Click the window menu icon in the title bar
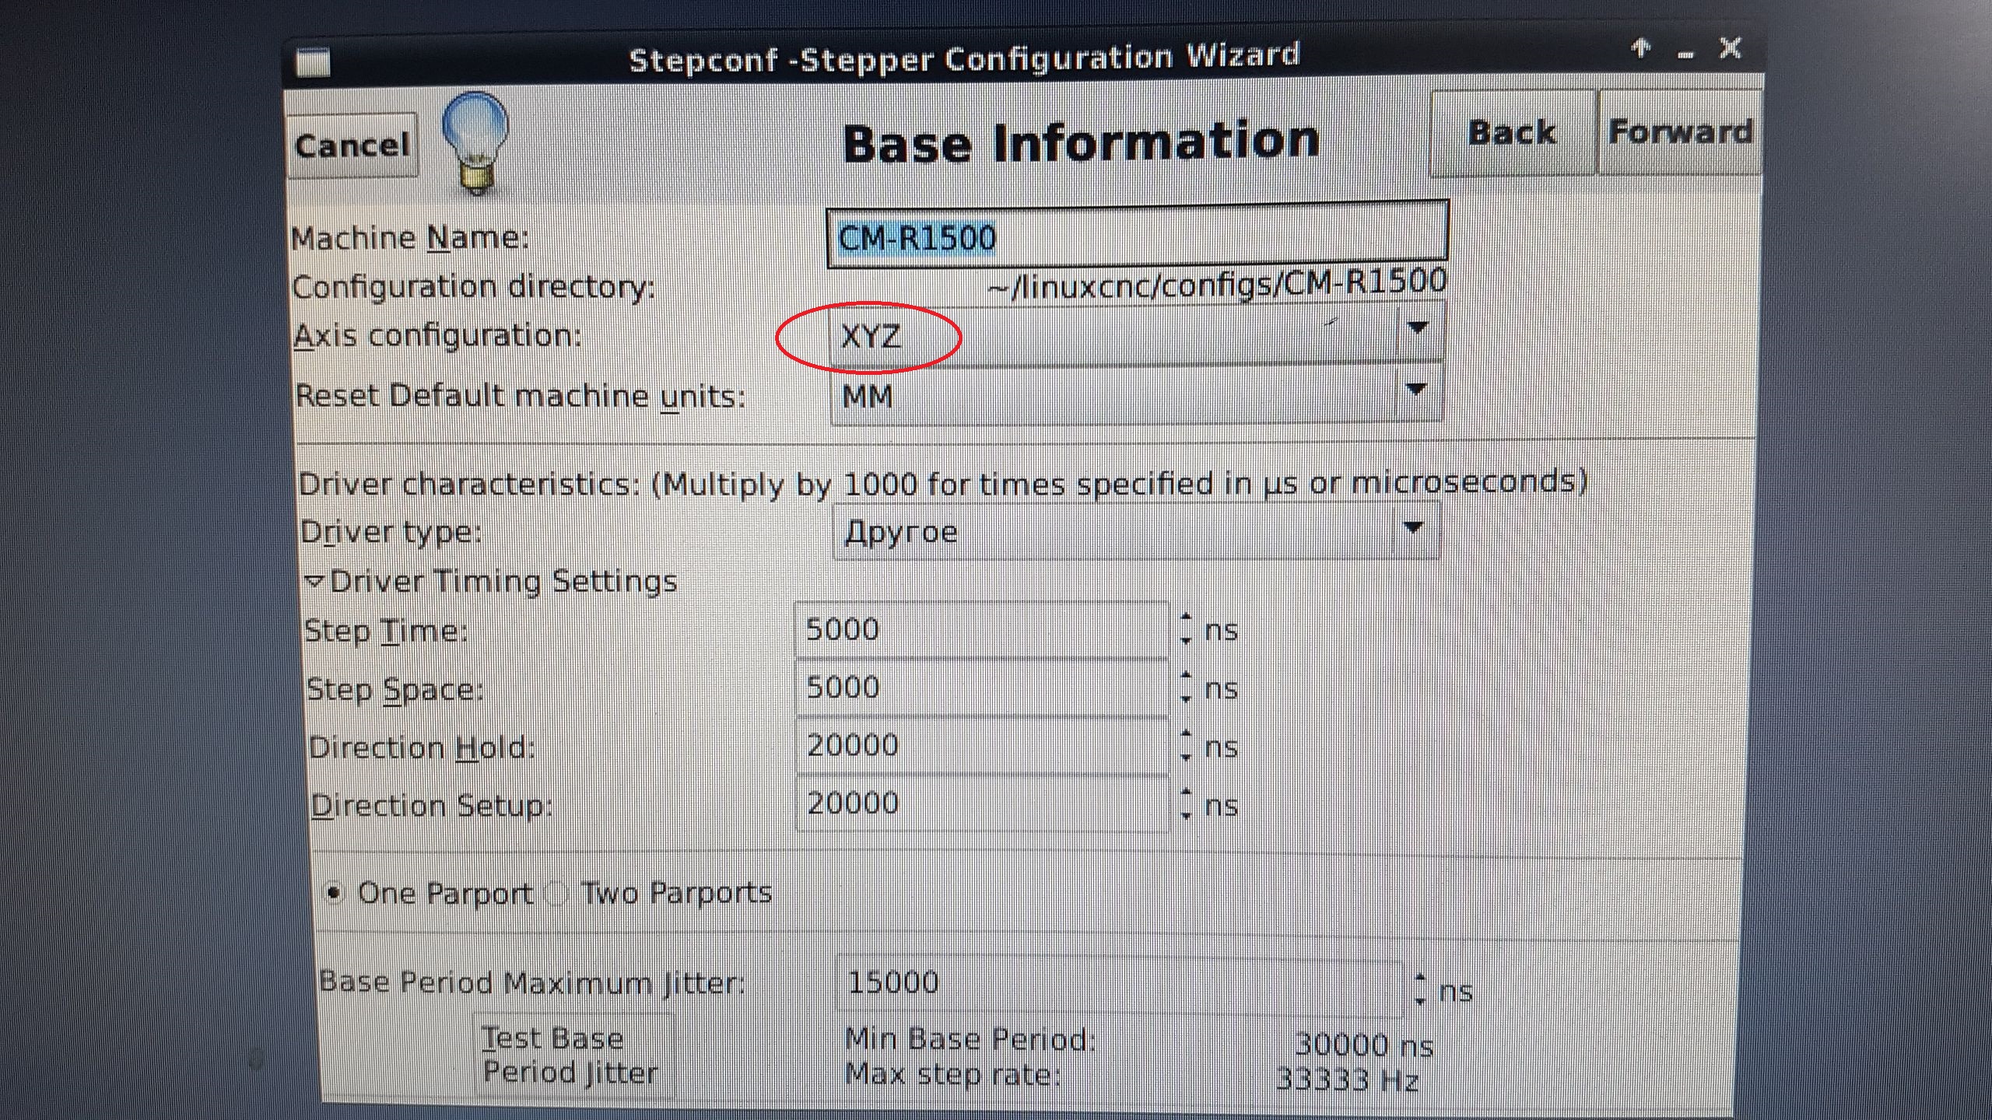 pos(314,62)
